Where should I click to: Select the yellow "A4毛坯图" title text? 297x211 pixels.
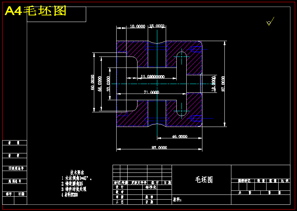click(x=36, y=11)
